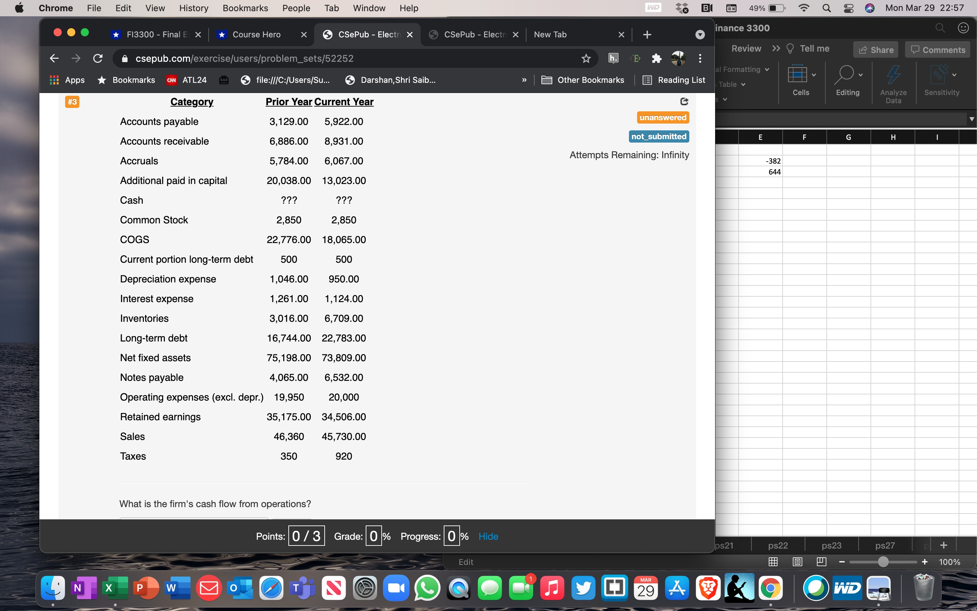Open the Table dropdown in the ribbon
Screen dimensions: 977x611
[743, 84]
